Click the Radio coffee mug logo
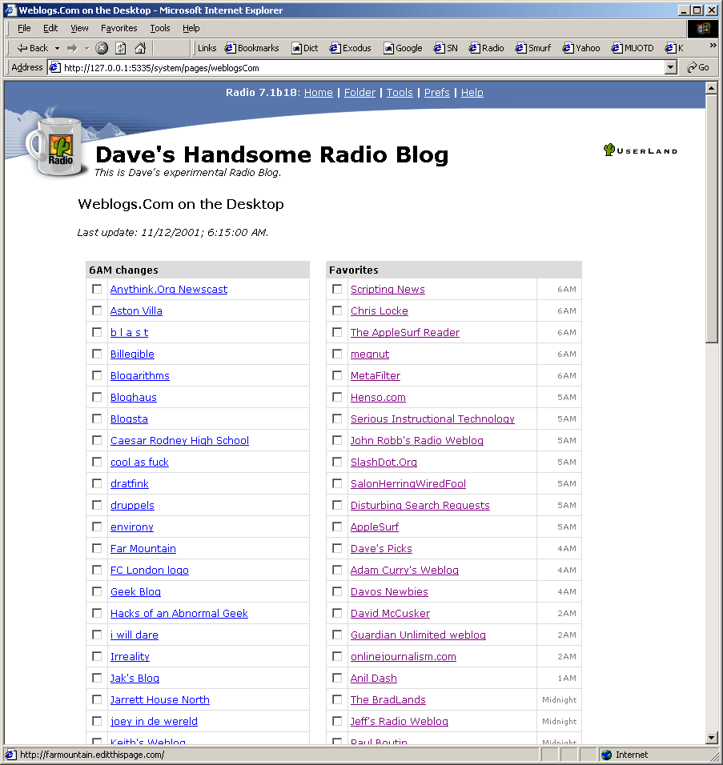 [56, 146]
